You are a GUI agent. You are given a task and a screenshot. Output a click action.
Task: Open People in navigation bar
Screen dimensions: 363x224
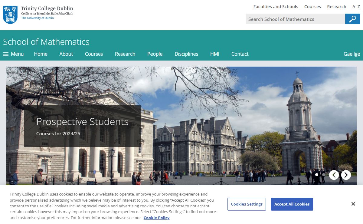click(155, 54)
